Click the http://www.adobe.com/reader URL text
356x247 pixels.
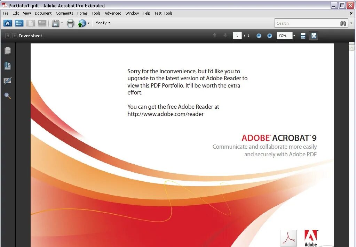tap(165, 114)
